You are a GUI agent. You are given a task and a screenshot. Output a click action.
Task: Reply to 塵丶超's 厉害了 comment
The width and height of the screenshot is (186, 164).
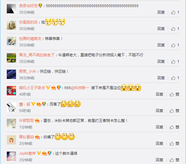[x=160, y=111]
